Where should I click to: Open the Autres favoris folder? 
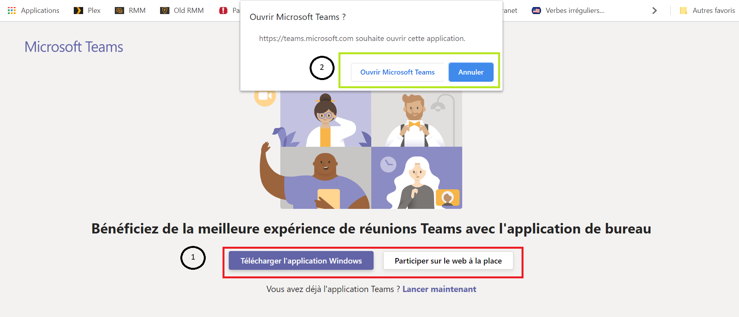coord(707,11)
